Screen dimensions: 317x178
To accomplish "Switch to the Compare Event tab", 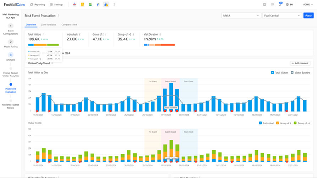I will tap(69, 24).
